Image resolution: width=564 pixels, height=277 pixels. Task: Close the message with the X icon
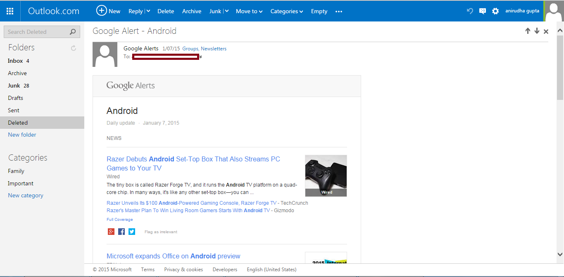coord(546,31)
